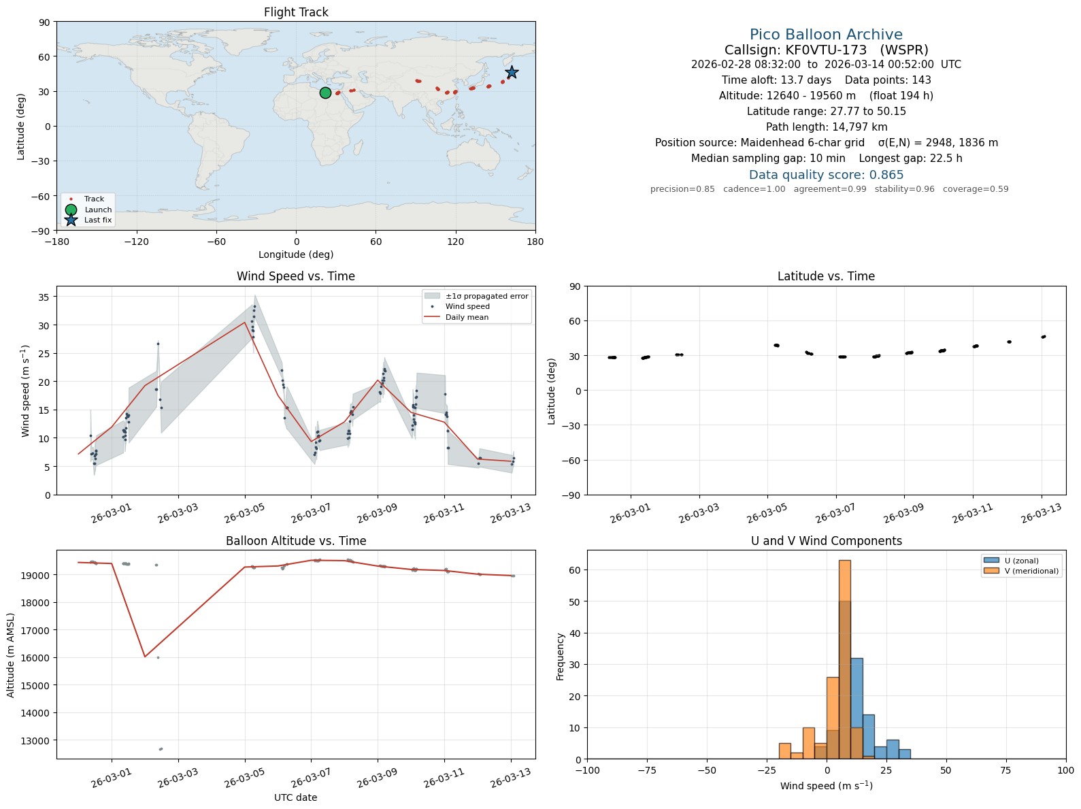The image size is (1081, 809).
Task: Click the 'Balloon Altitude vs. Time' title
Action: coord(296,541)
